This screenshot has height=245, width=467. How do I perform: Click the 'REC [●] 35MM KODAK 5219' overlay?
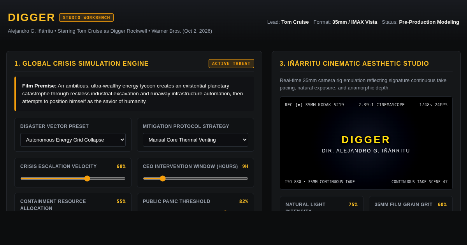tap(314, 105)
